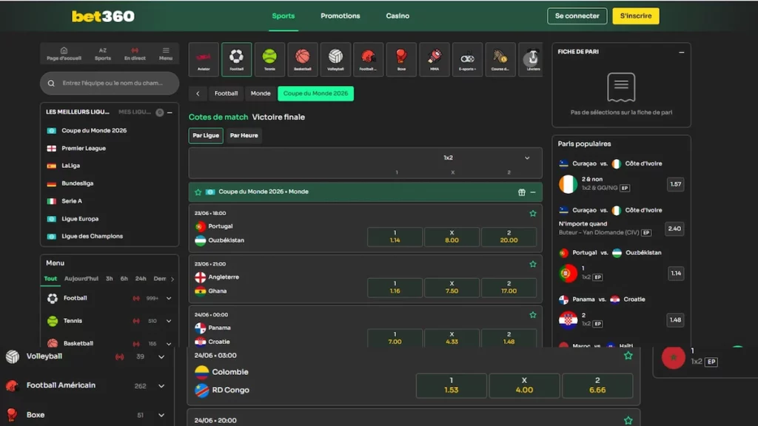758x426 pixels.
Task: Show more time filters with the arrow
Action: [x=172, y=279]
